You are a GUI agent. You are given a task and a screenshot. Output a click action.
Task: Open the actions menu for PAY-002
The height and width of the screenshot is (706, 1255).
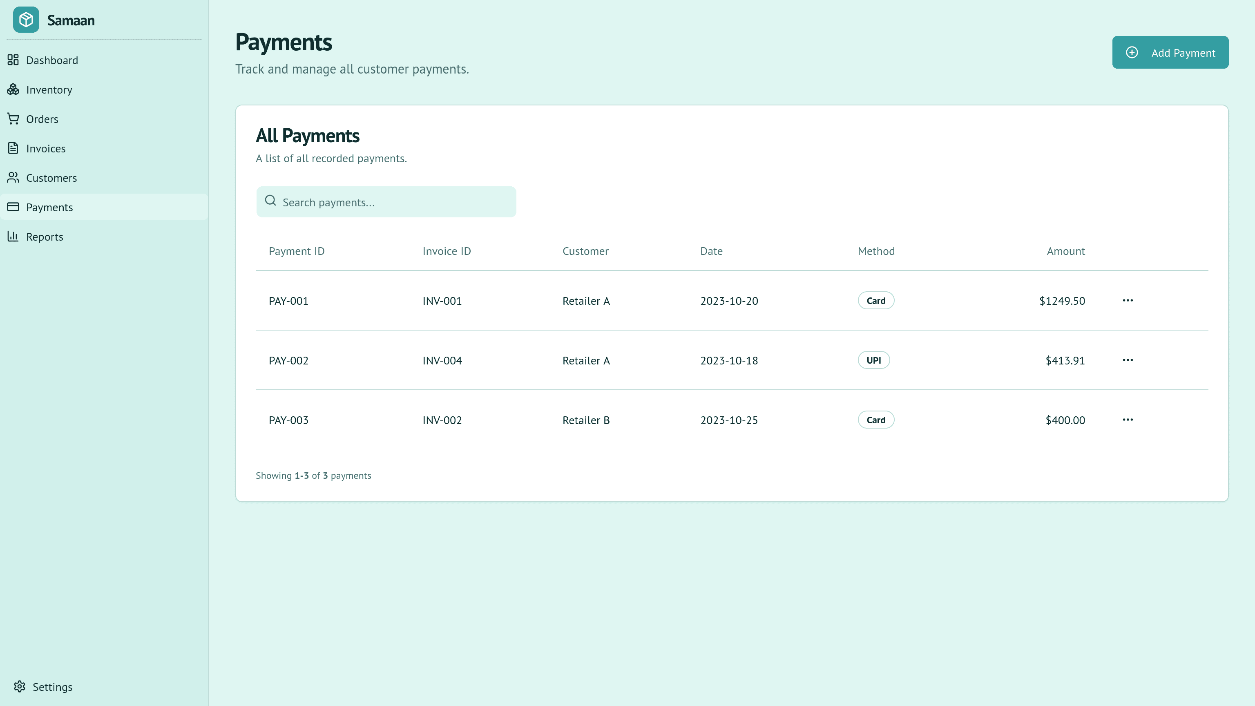[1128, 360]
